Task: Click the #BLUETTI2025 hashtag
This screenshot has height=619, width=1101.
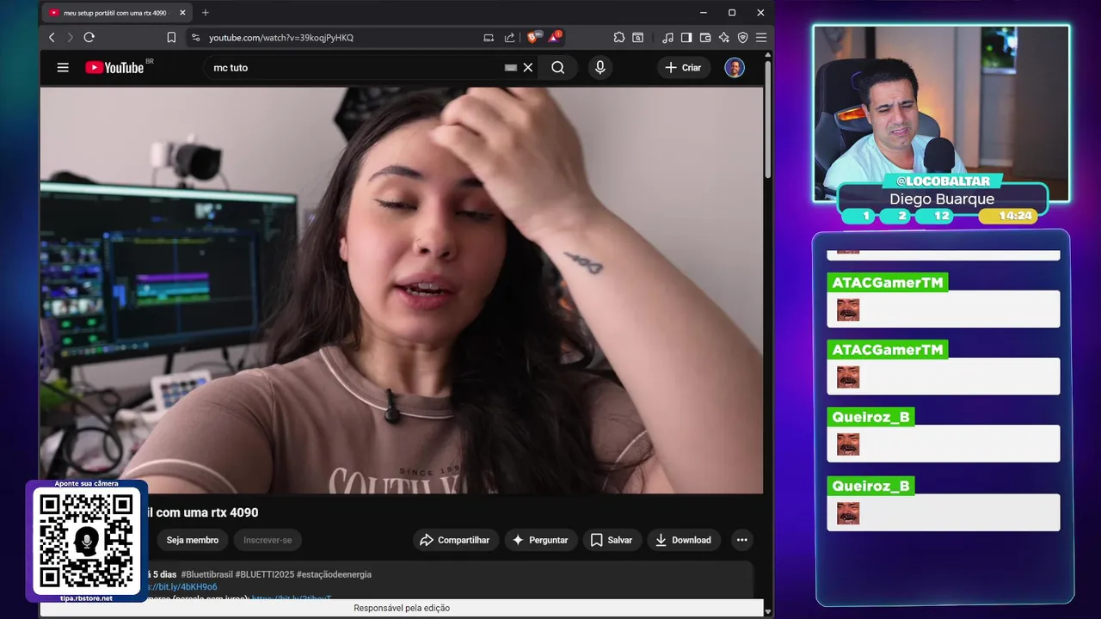Action: tap(264, 574)
